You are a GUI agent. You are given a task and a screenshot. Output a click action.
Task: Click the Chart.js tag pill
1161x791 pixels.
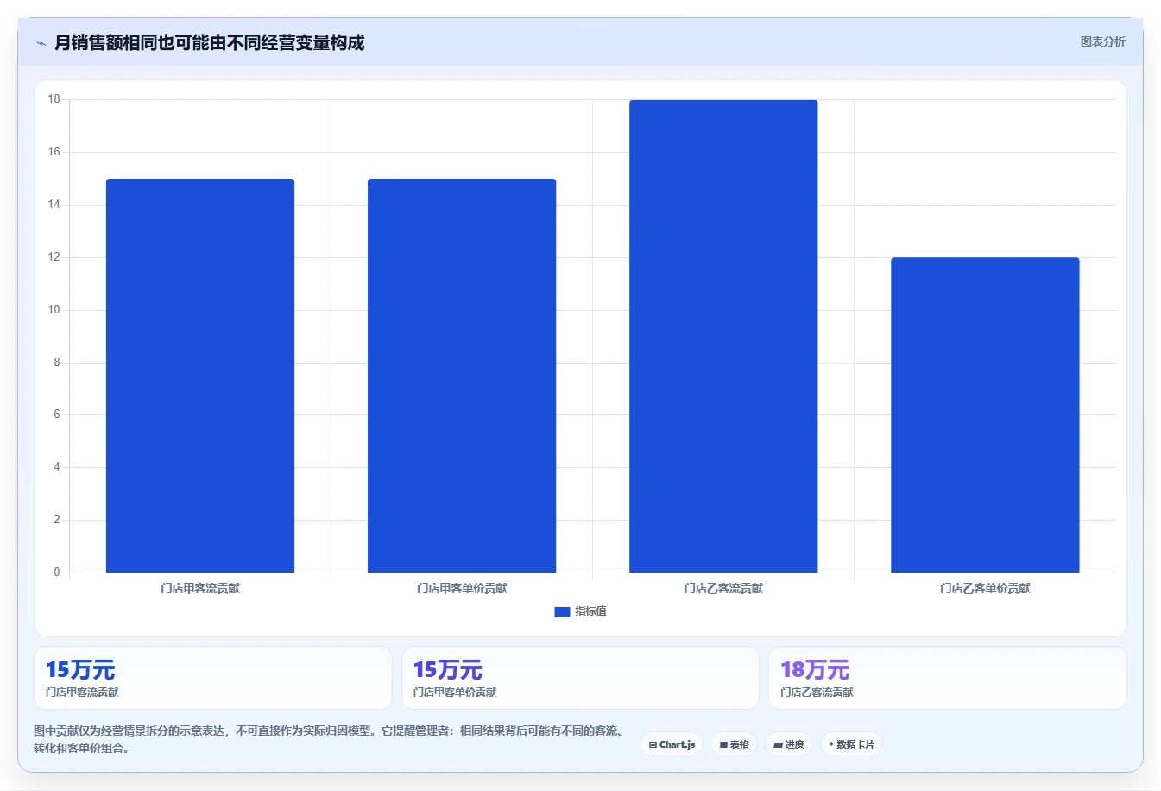[x=672, y=744]
